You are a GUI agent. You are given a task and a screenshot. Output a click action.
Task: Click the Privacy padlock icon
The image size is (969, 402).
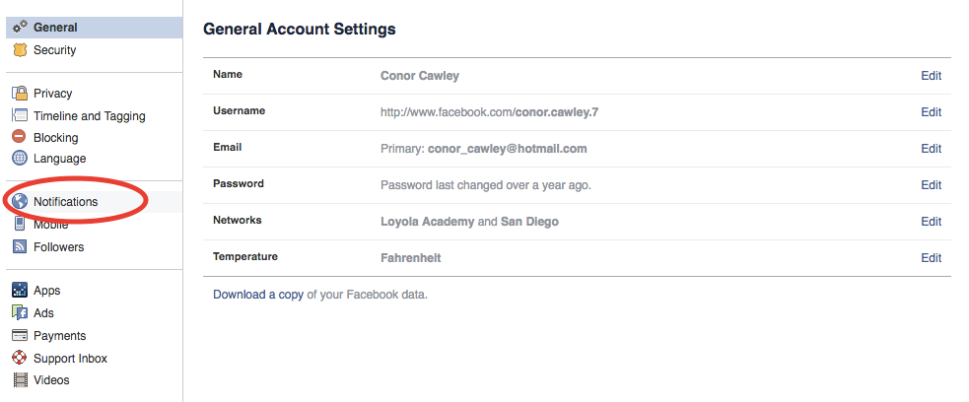coord(20,94)
